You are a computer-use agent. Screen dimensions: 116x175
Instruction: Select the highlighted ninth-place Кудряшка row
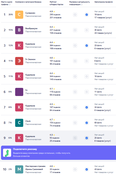click(x=58, y=138)
